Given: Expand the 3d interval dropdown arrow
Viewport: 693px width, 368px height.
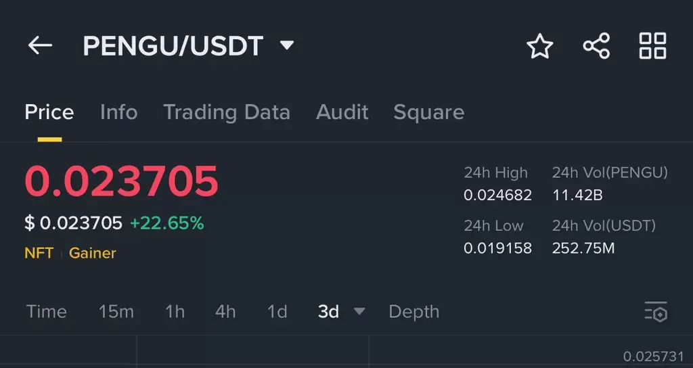Looking at the screenshot, I should coord(360,311).
